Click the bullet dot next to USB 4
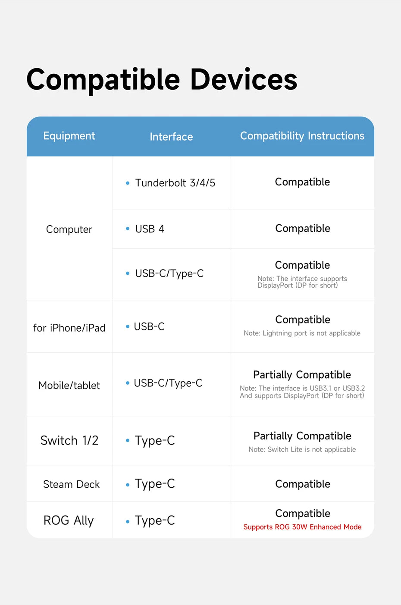This screenshot has height=605, width=401. tap(128, 229)
